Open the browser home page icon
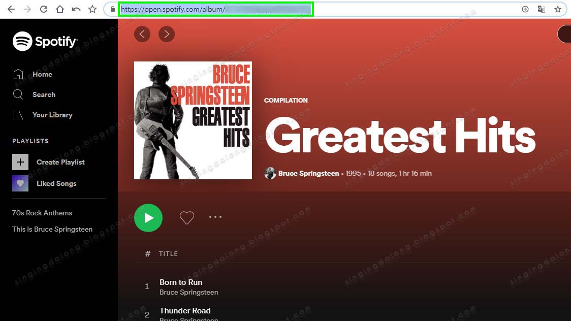 point(60,9)
